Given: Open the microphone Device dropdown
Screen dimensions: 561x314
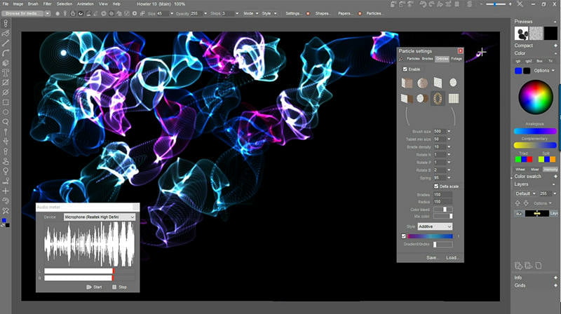Looking at the screenshot, I should pos(100,217).
